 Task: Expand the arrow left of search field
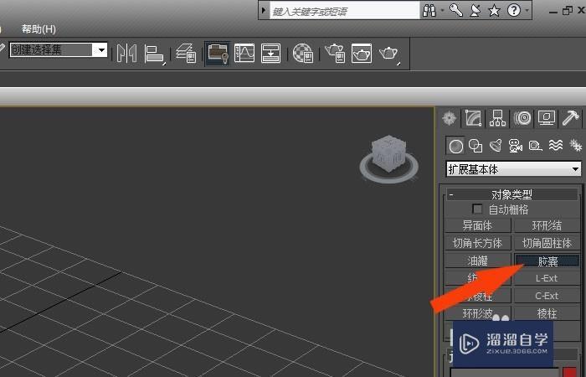pyautogui.click(x=264, y=10)
